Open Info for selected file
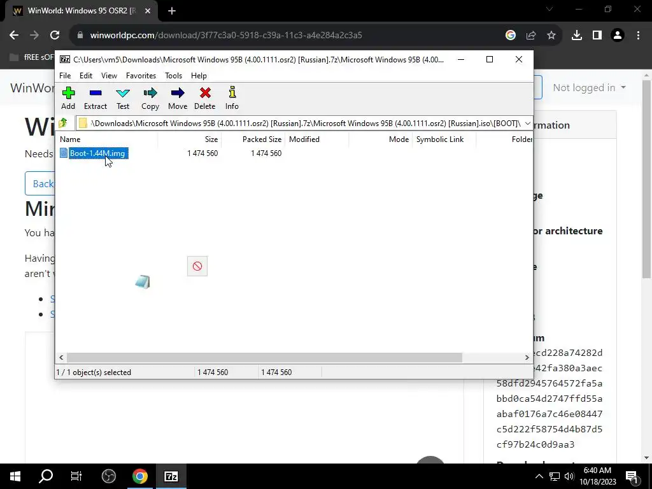652x489 pixels. point(232,98)
